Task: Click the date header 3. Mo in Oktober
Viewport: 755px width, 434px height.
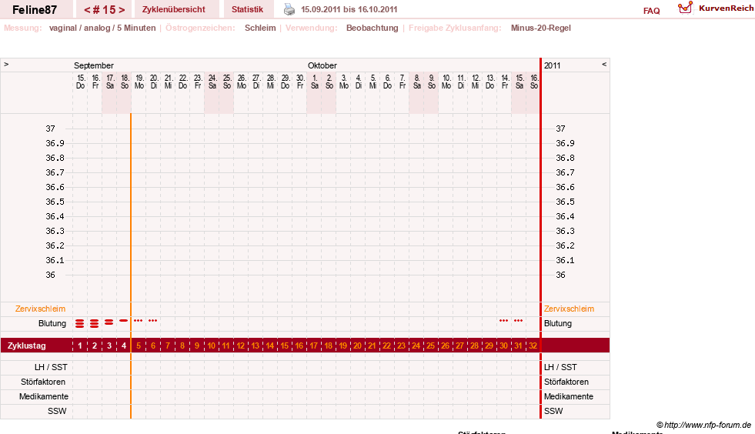Action: coord(344,82)
